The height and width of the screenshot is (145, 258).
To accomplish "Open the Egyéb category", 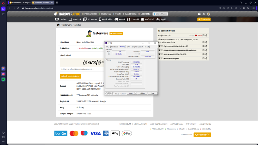I will [x=161, y=19].
